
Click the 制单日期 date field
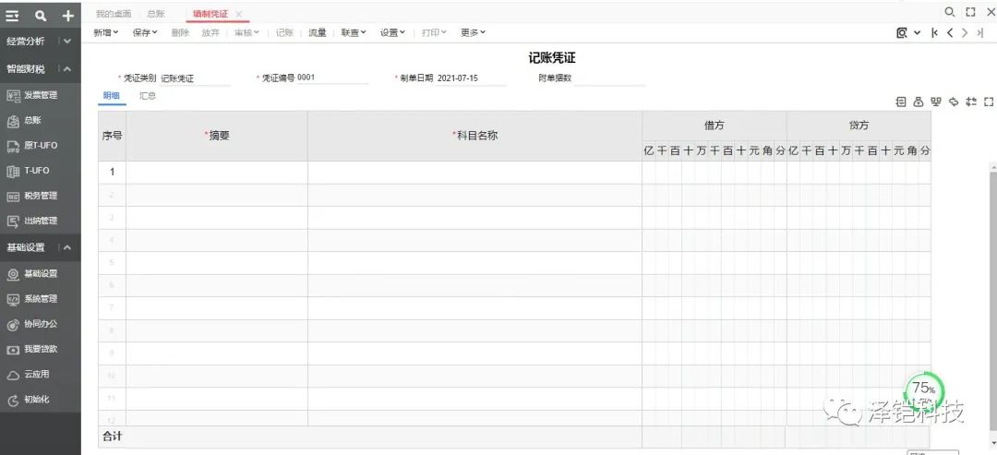(471, 78)
